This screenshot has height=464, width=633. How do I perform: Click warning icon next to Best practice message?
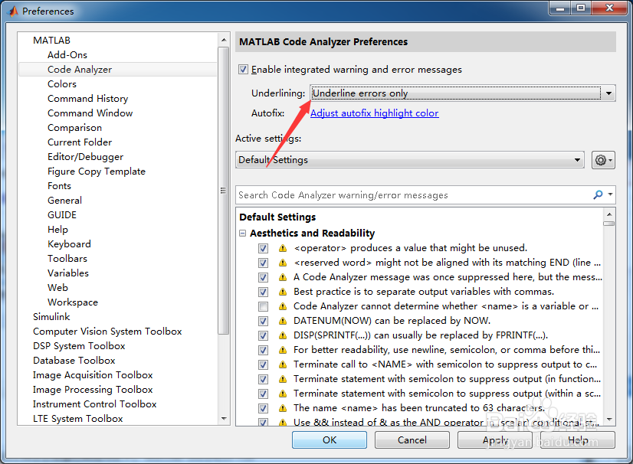pos(283,292)
